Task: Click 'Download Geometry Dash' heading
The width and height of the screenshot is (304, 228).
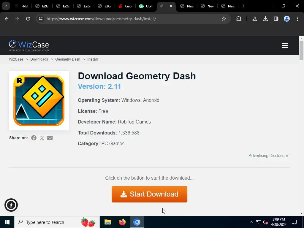Action: [137, 76]
